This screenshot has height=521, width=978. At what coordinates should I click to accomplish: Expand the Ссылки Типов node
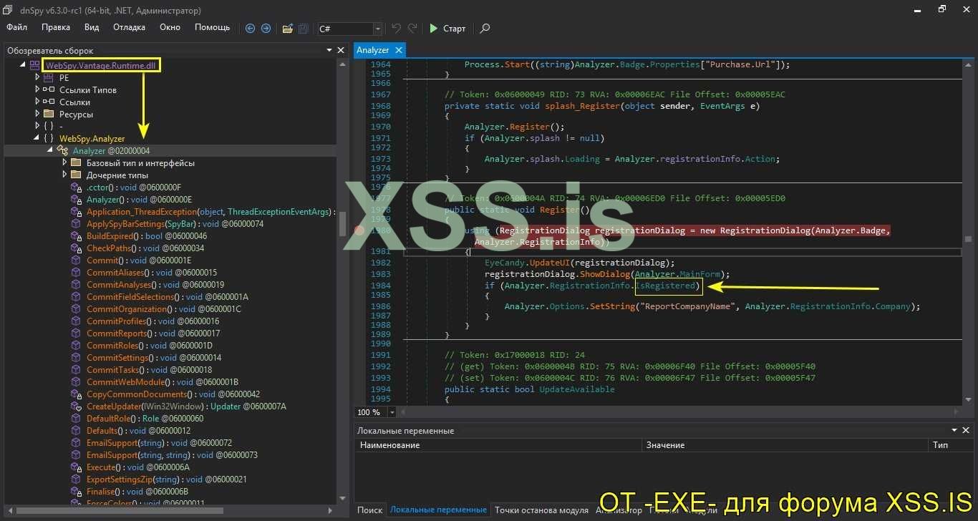click(38, 90)
